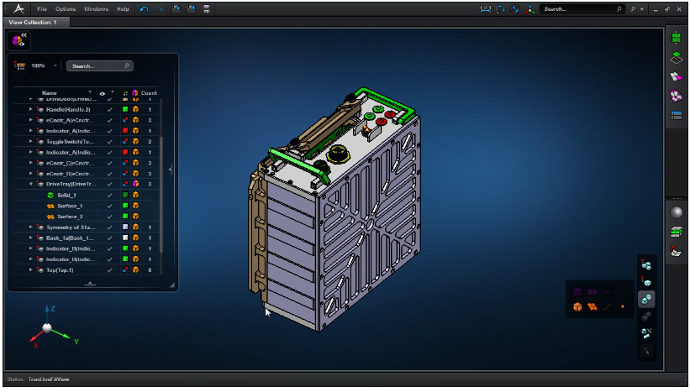This screenshot has width=690, height=392.
Task: Open the measure distance tool in top bar
Action: click(486, 9)
